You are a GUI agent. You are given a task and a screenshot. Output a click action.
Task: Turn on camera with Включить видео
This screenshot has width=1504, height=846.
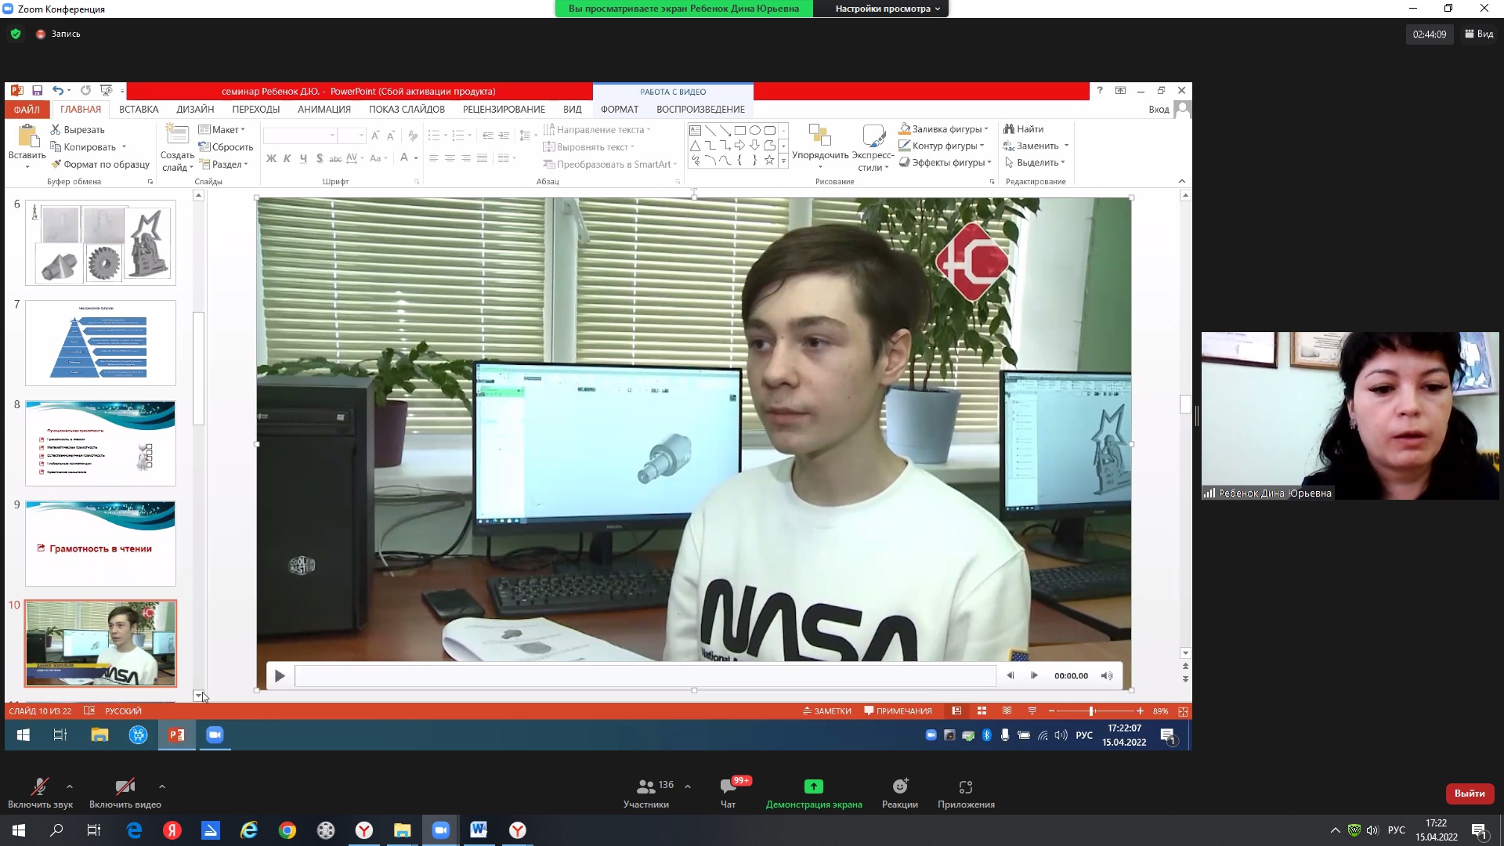[x=125, y=786]
